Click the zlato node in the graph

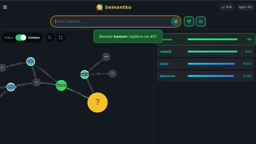click(x=31, y=61)
